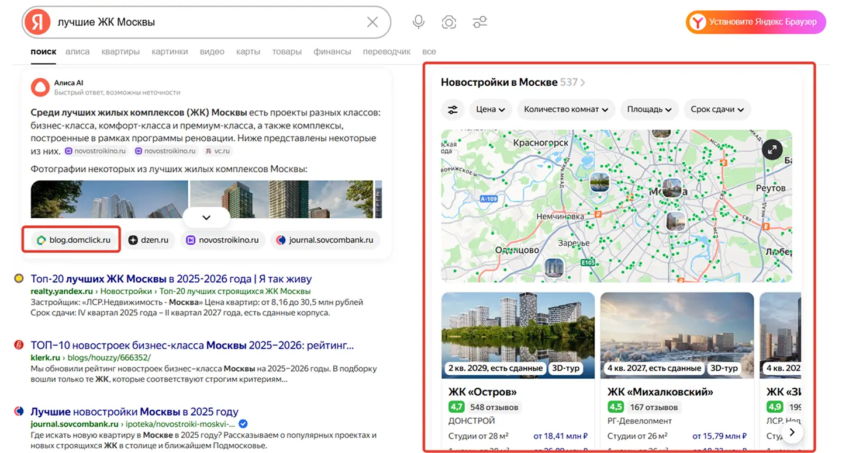Open search settings sliders icon

pyautogui.click(x=480, y=22)
